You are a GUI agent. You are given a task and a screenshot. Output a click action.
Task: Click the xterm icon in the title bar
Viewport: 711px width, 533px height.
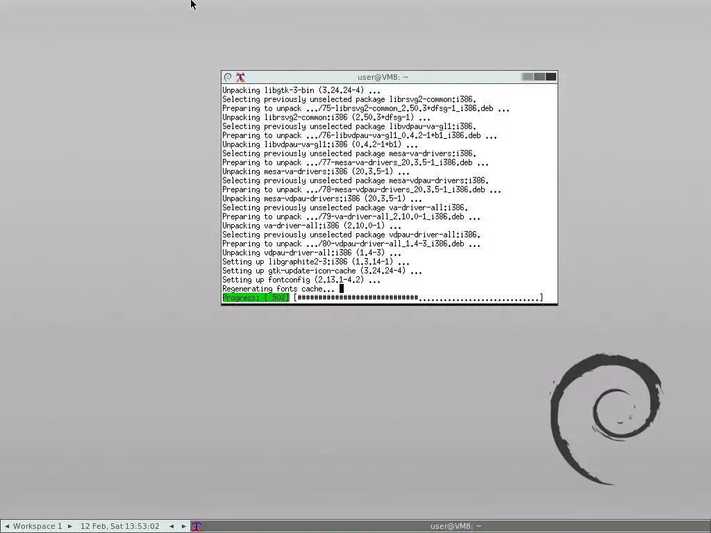coord(240,77)
